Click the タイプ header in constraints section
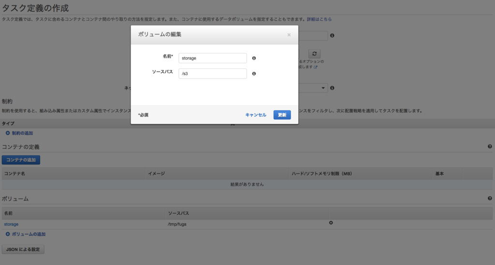The image size is (495, 265). pyautogui.click(x=8, y=124)
